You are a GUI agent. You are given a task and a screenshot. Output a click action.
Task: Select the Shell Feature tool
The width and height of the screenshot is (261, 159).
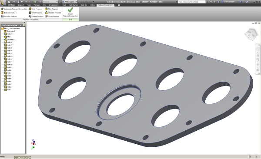point(35,13)
